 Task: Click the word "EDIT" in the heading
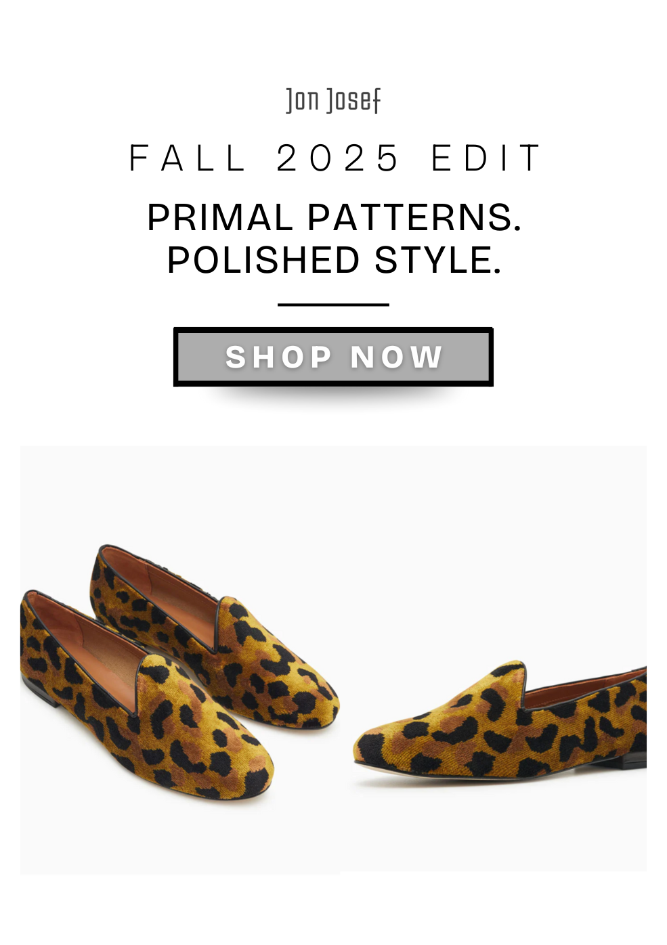point(486,158)
